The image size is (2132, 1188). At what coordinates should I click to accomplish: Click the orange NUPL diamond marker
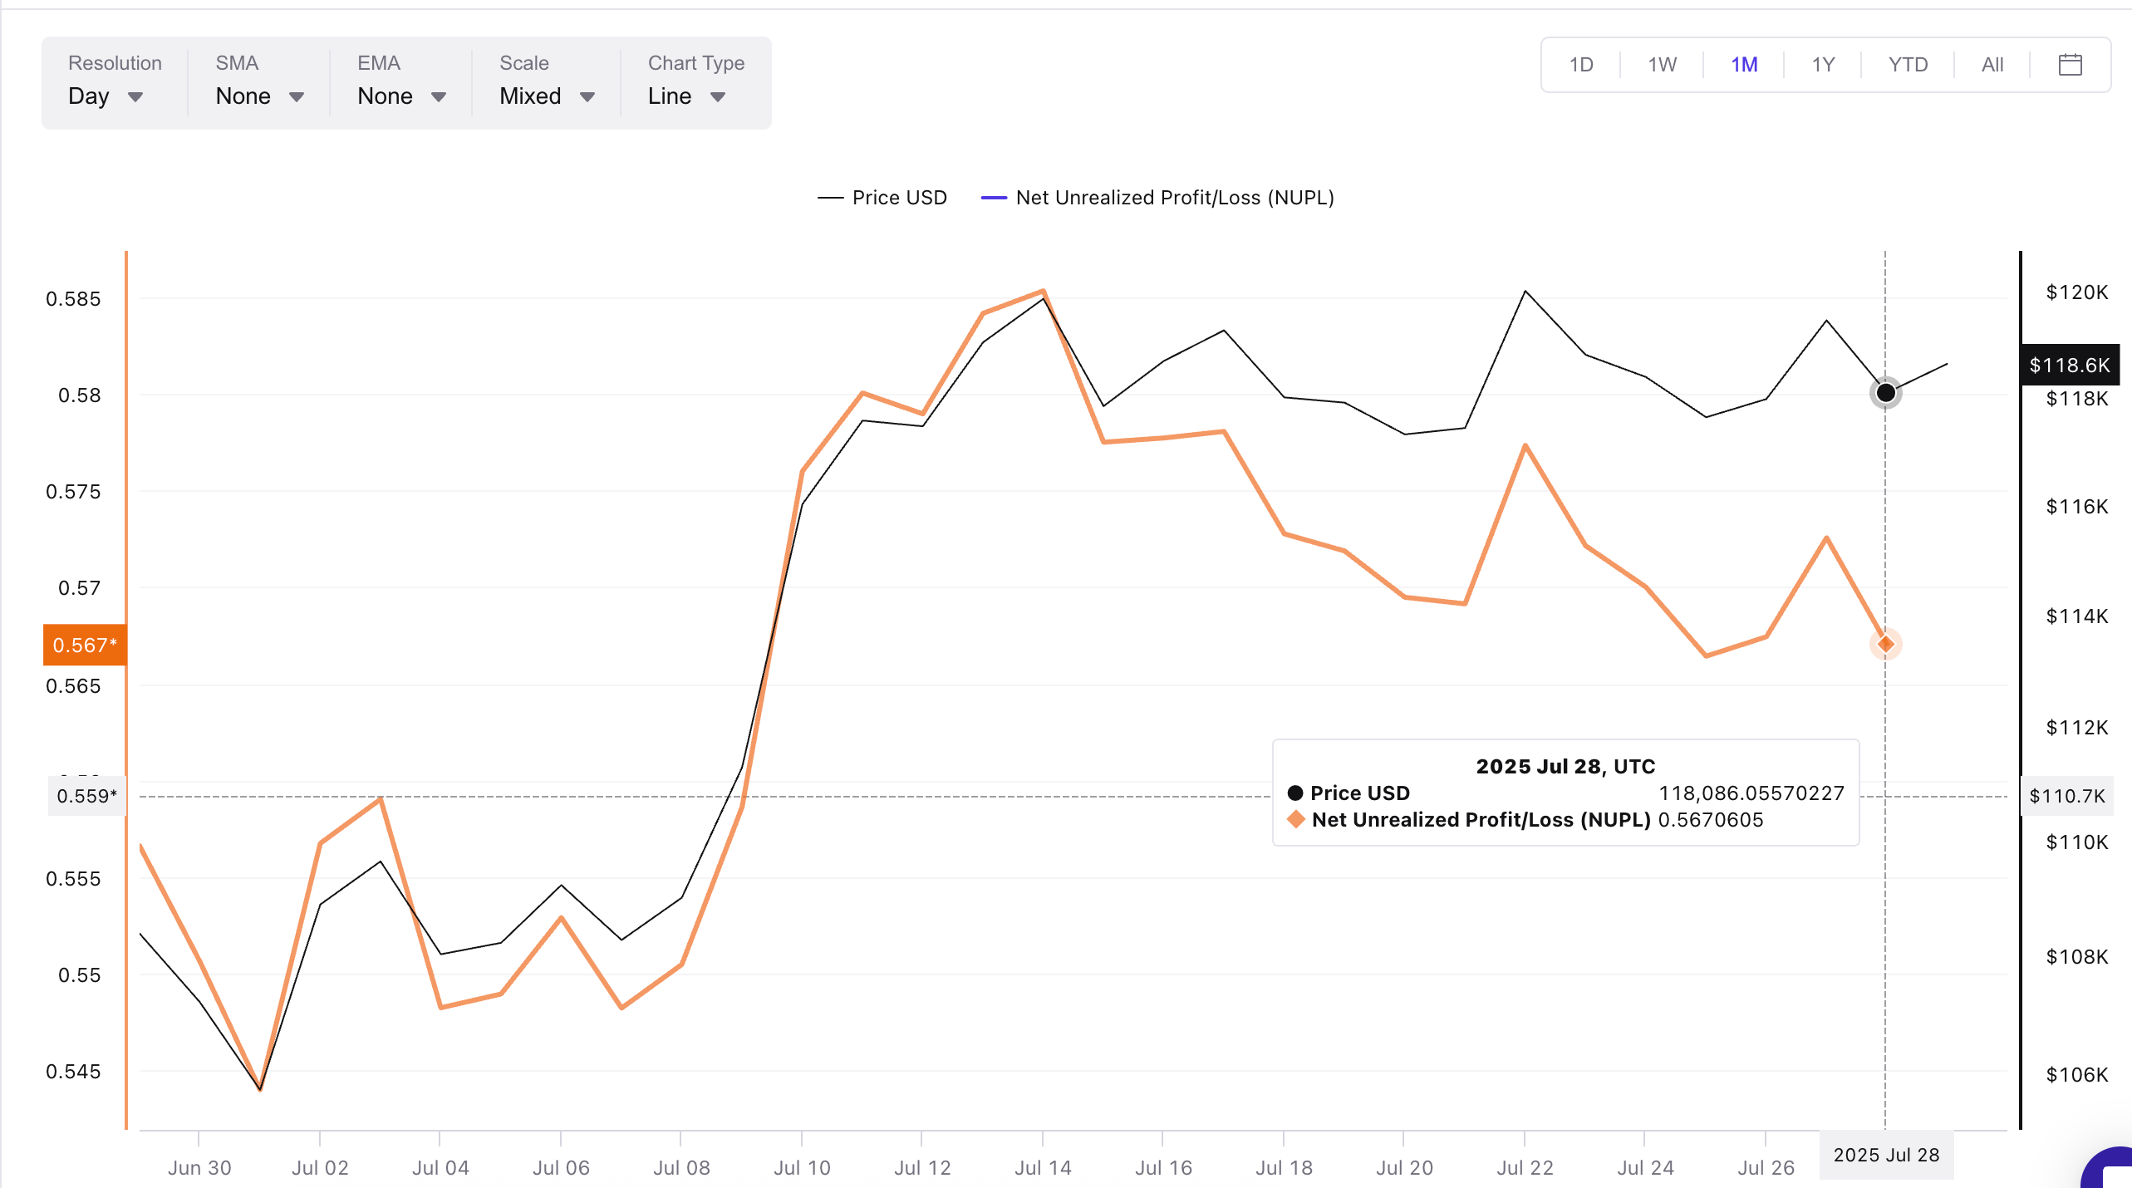[1885, 644]
